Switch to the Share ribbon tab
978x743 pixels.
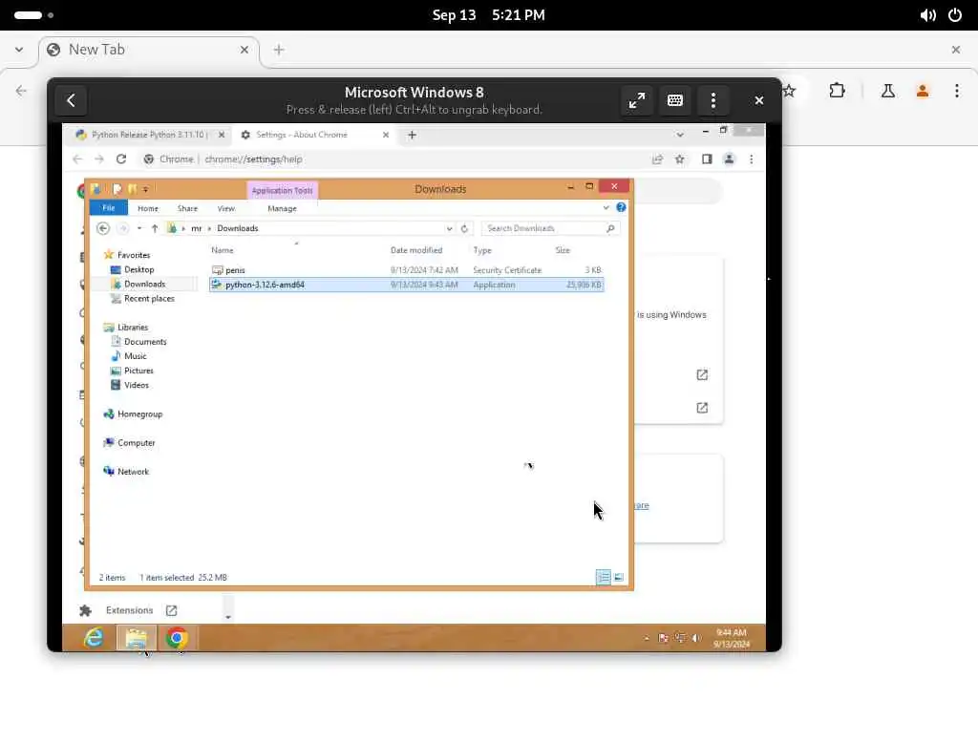tap(187, 208)
